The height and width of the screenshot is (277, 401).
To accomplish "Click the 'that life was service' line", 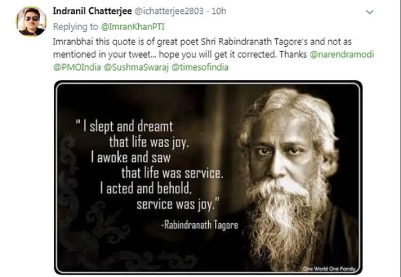I will pos(172,174).
